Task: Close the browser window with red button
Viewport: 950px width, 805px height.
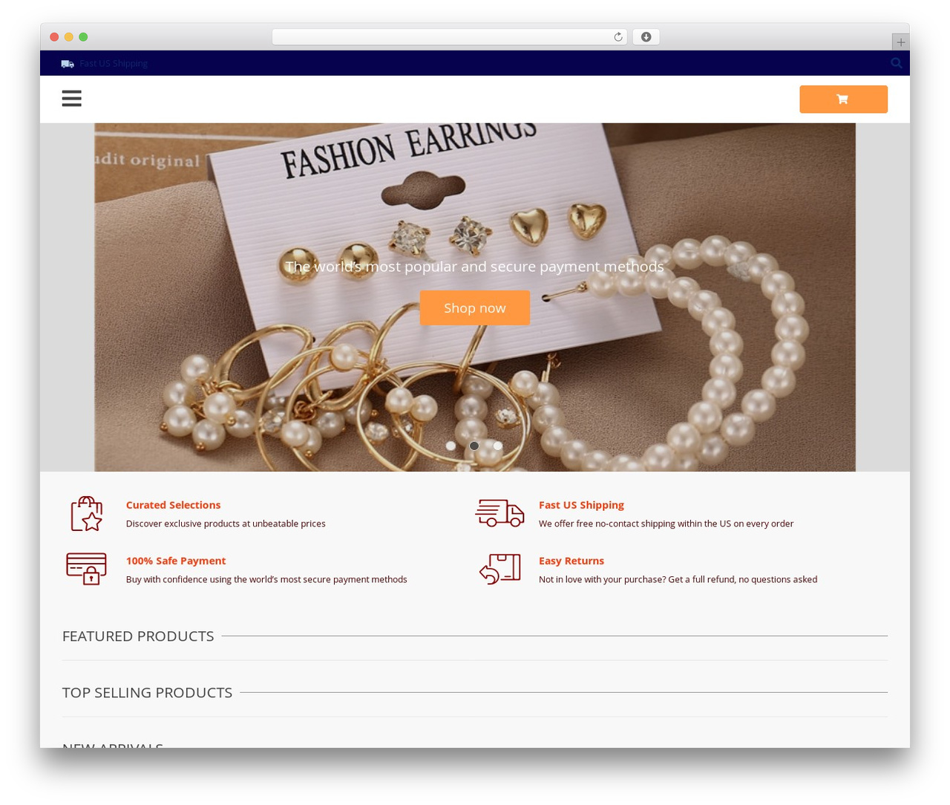Action: click(x=54, y=37)
